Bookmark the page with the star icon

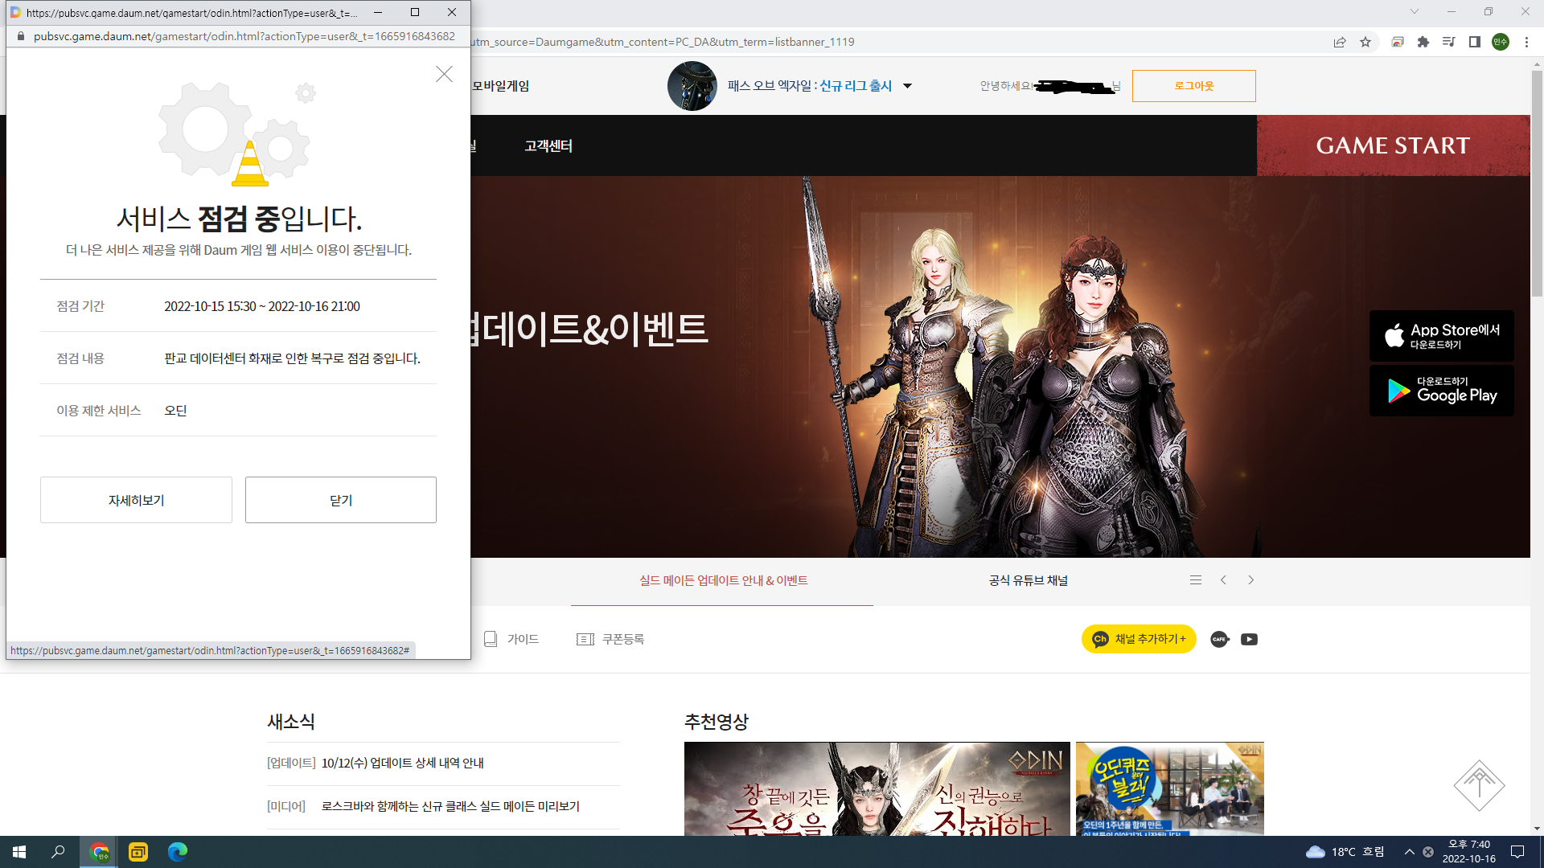click(x=1365, y=42)
